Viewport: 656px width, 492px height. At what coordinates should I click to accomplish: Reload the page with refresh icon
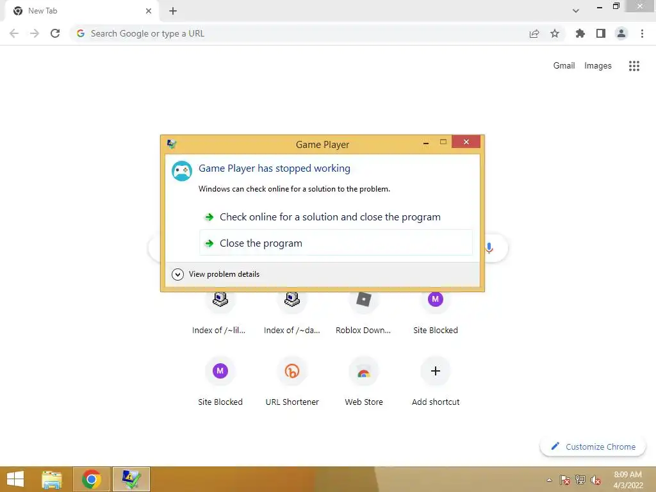(x=55, y=33)
